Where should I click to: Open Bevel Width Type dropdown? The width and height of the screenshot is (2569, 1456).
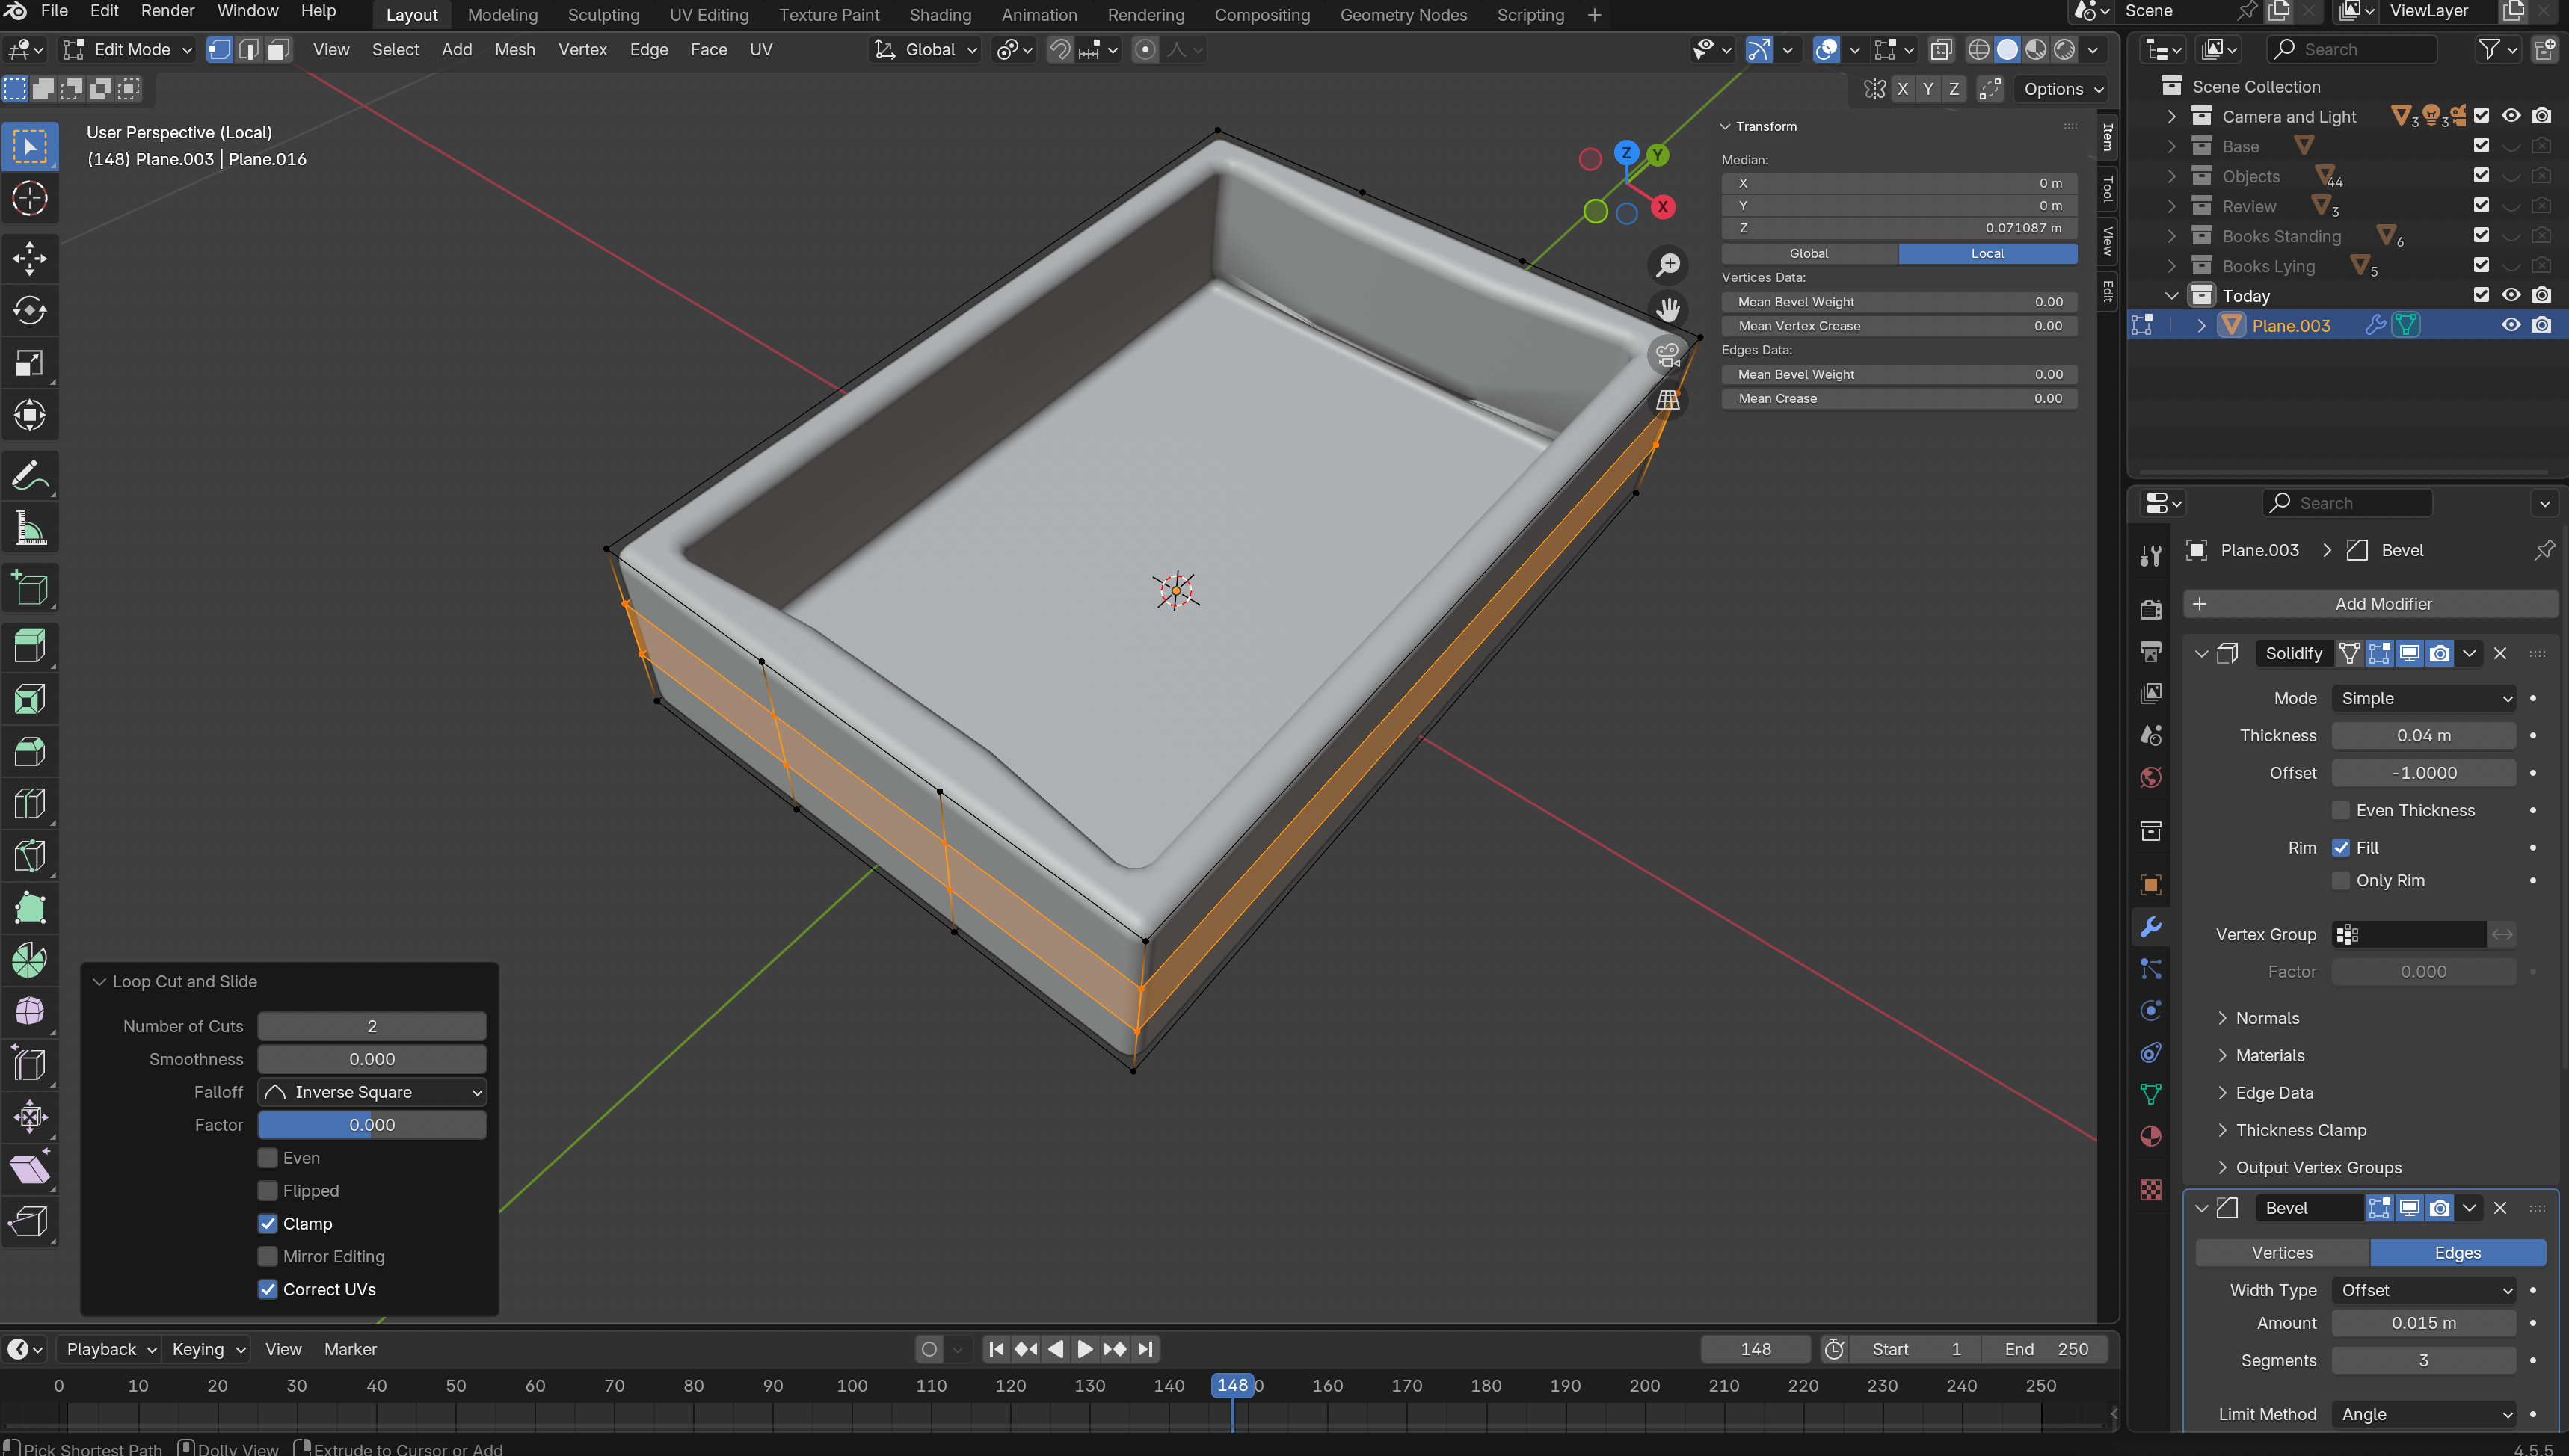coord(2424,1290)
